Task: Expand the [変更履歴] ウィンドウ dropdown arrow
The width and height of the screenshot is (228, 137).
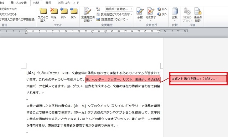Action: tap(127, 20)
